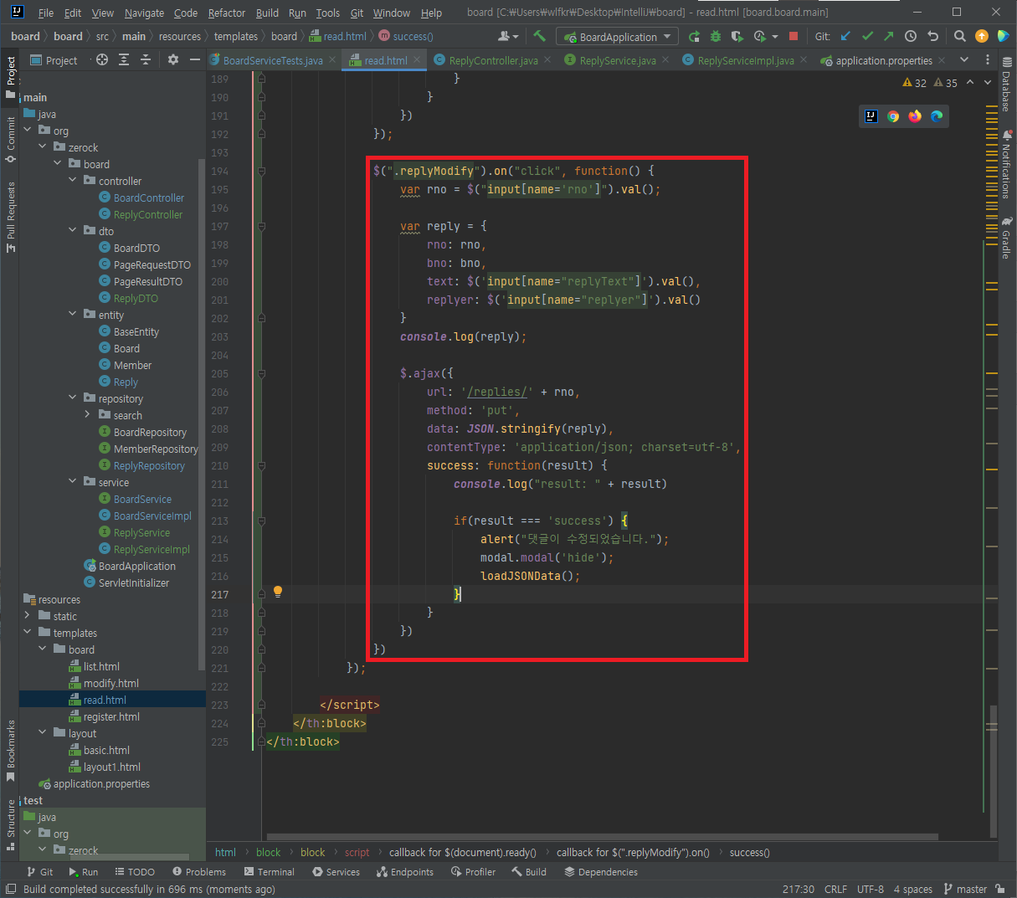Open the Project panel gear options

click(x=173, y=59)
